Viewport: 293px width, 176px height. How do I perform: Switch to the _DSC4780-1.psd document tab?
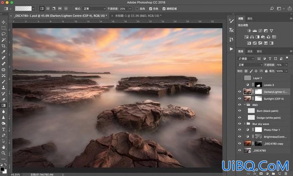click(x=61, y=16)
